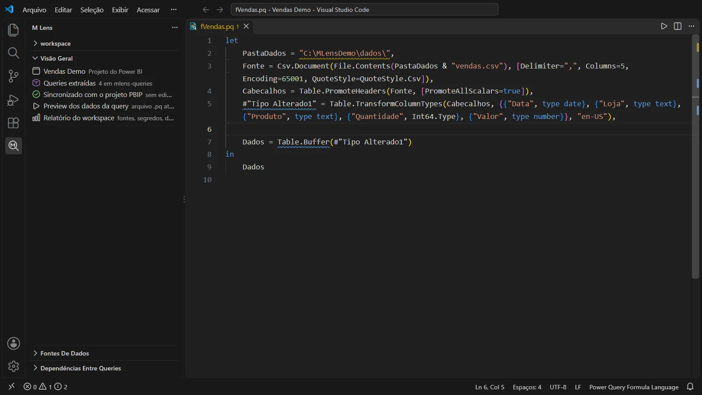Open the Run and Debug view
The width and height of the screenshot is (702, 395).
tap(14, 100)
